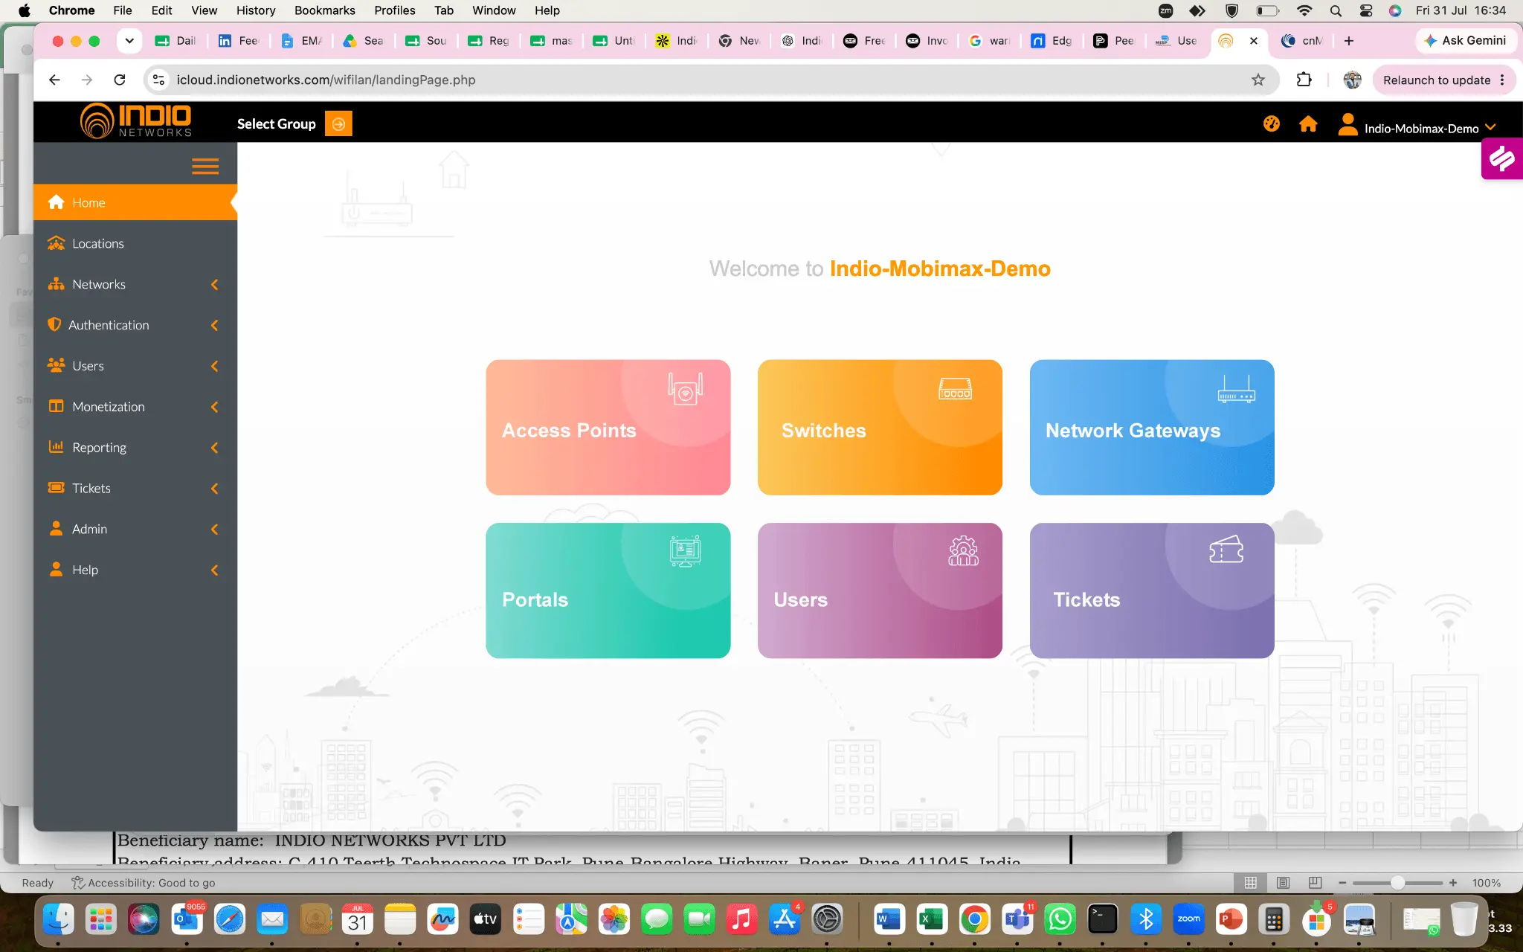Open WhatsApp from the Dock
Viewport: 1523px width, 952px height.
[1060, 920]
